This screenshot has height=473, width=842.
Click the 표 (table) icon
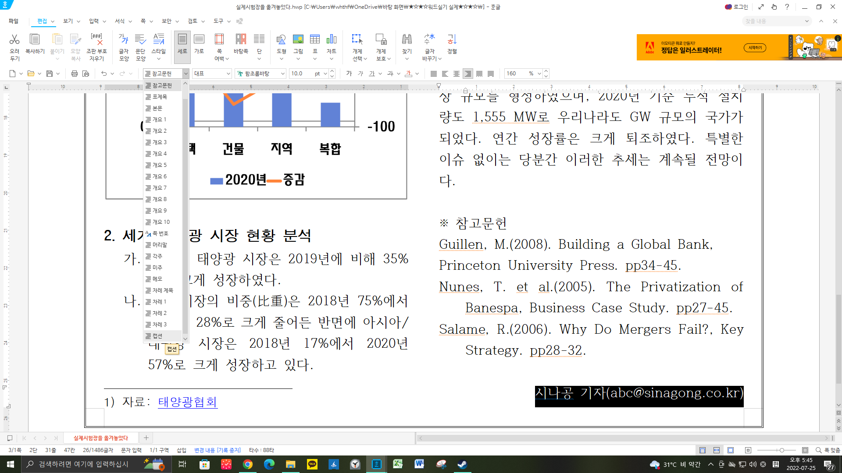pyautogui.click(x=315, y=39)
